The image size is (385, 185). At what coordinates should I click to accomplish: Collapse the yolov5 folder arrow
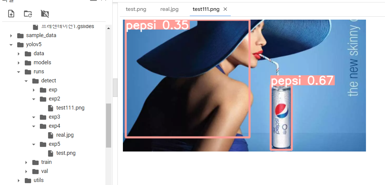(11, 45)
